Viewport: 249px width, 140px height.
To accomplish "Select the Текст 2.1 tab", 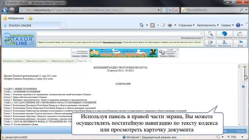I will click(x=82, y=61).
